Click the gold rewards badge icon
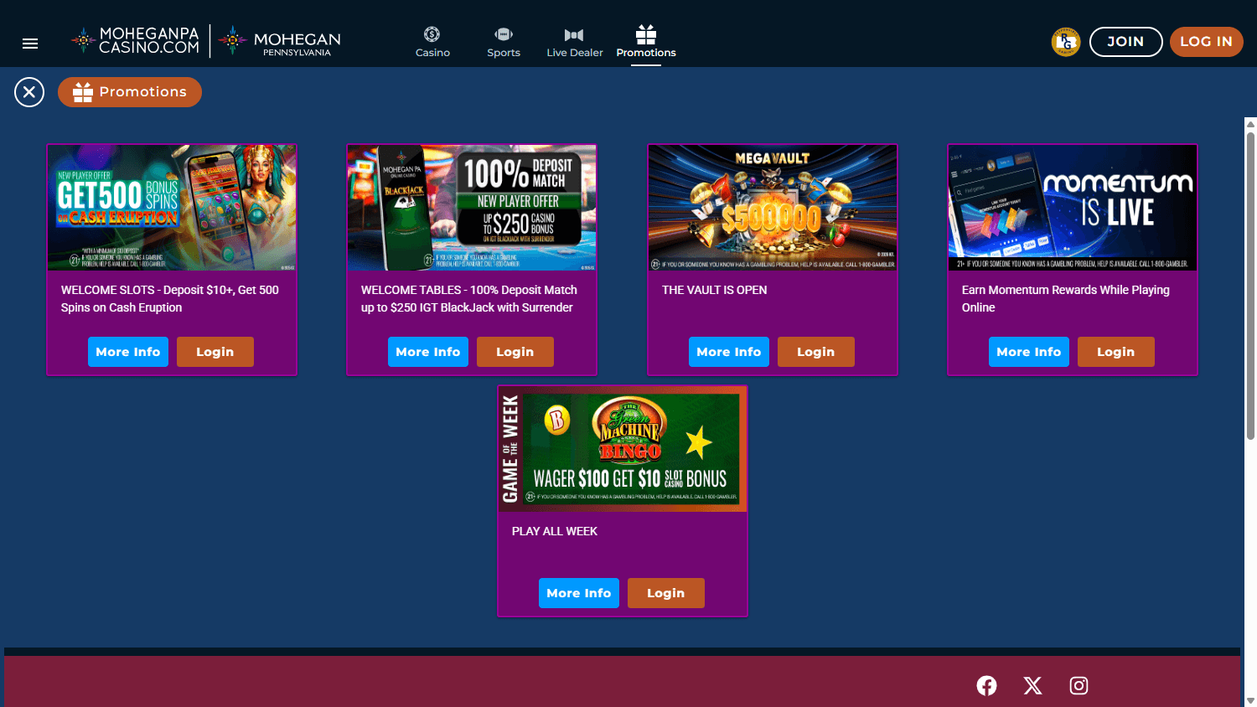Screen dimensions: 1257x707 [1065, 41]
